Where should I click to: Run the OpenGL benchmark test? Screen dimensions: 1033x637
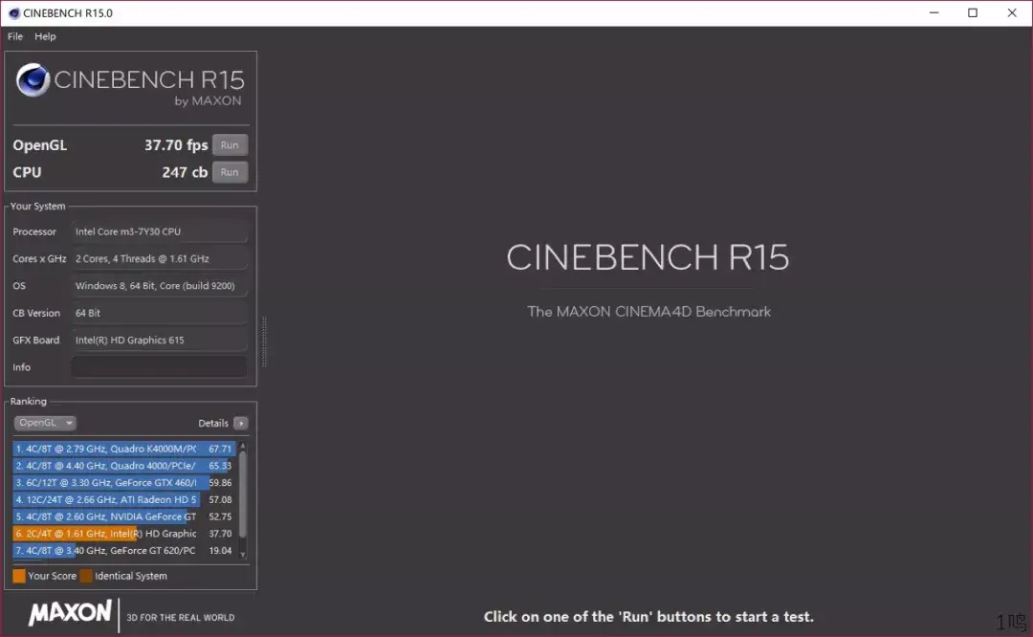[230, 145]
